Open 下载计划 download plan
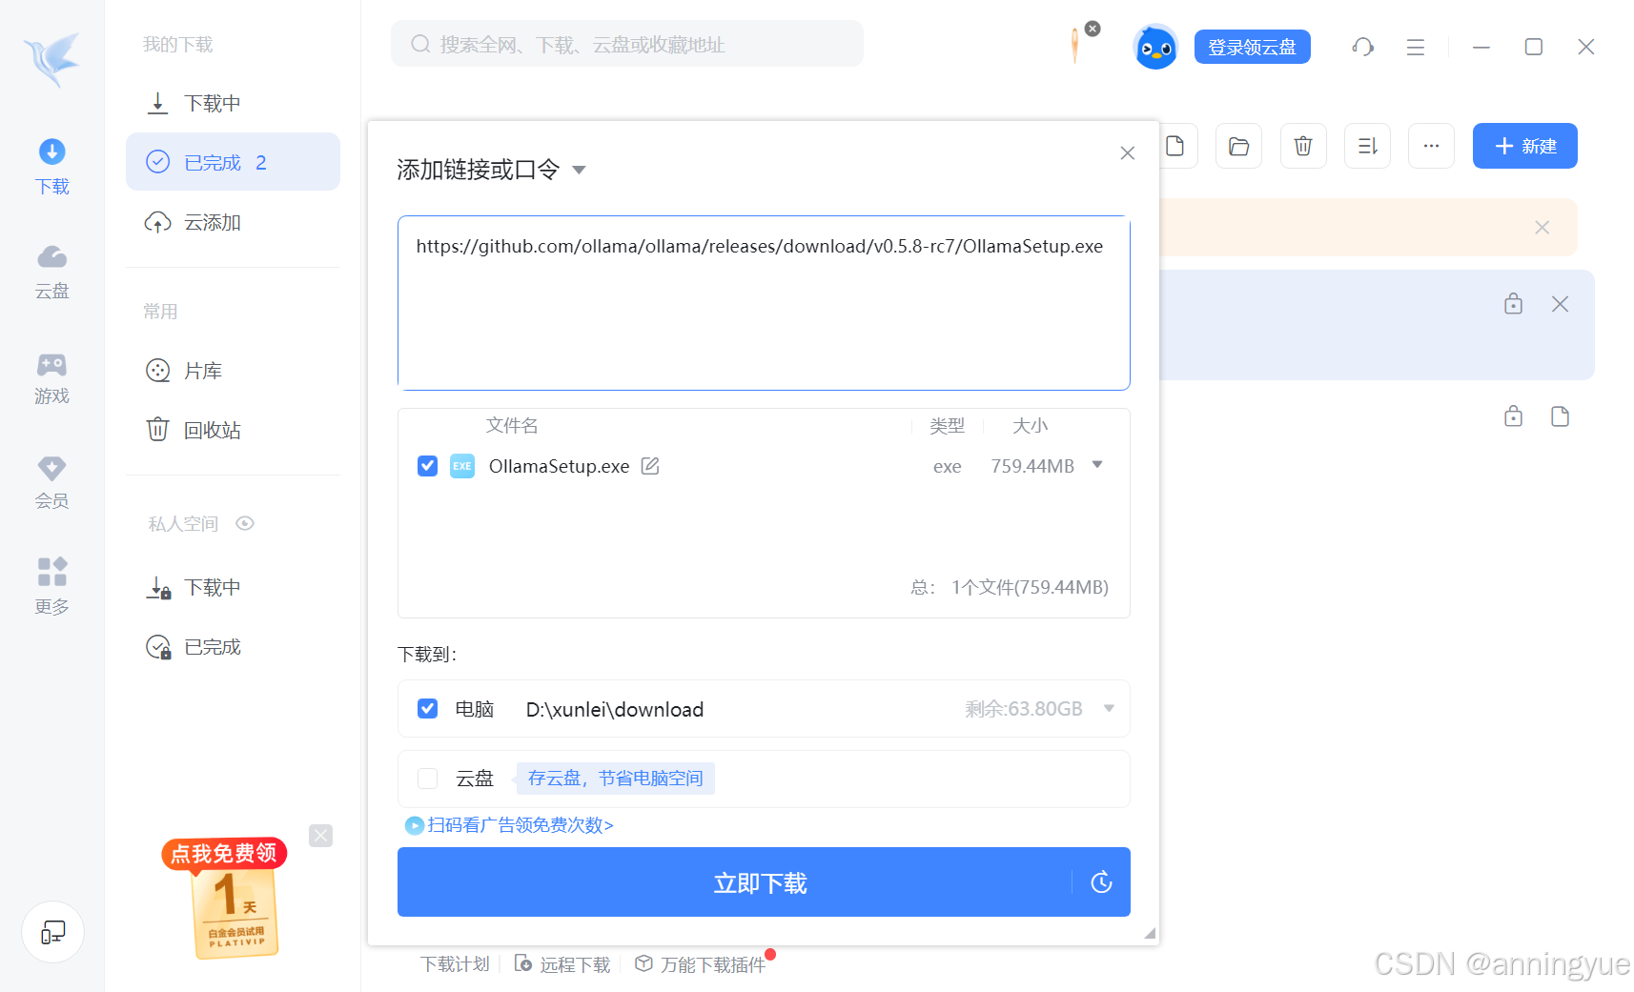 click(455, 964)
